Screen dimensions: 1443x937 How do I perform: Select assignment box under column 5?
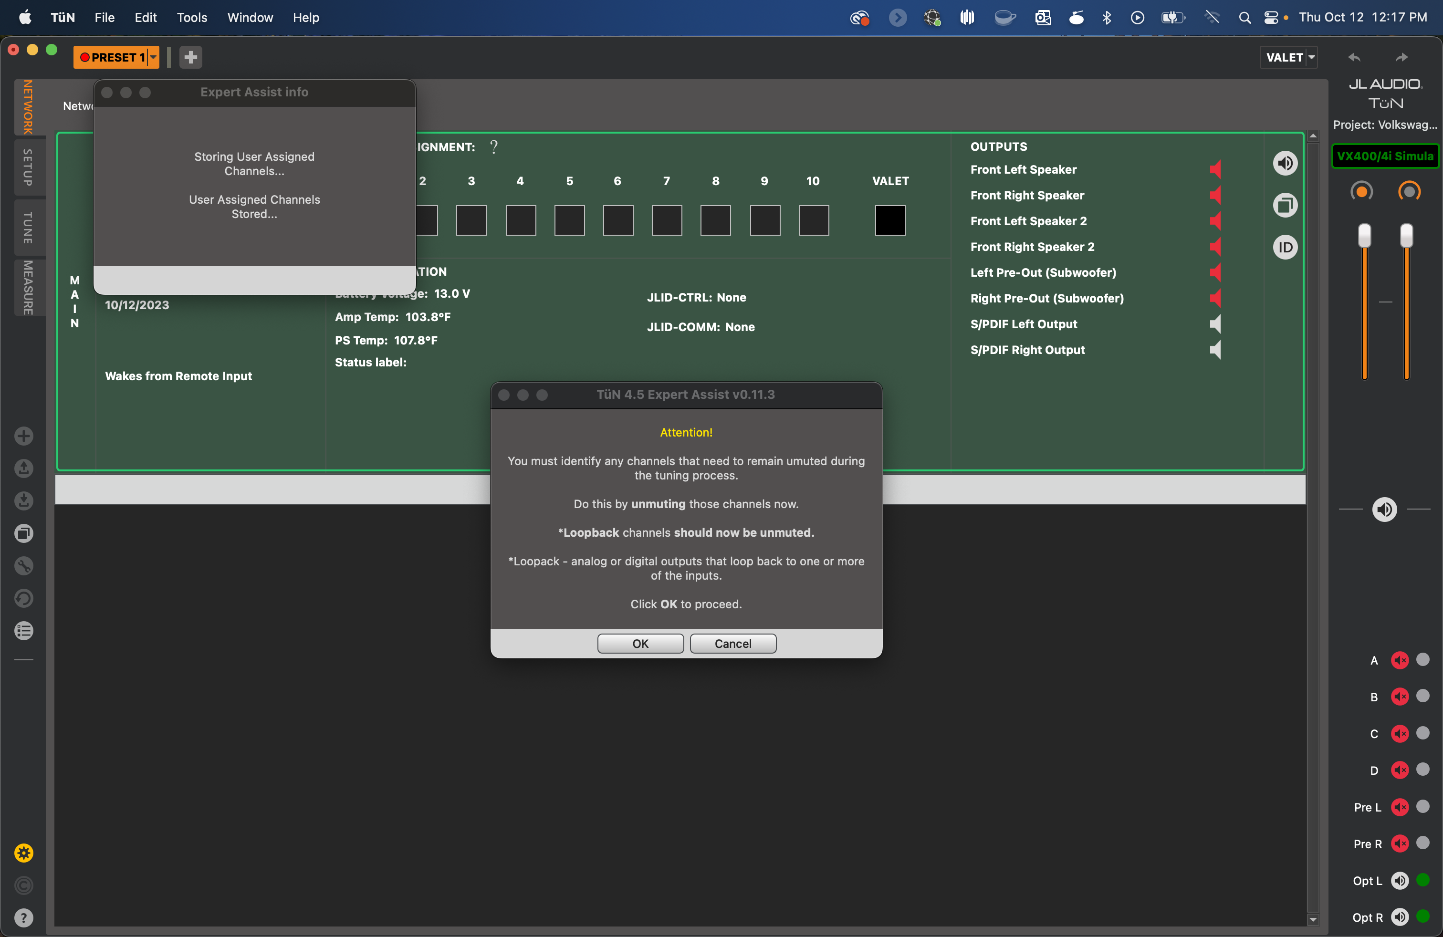coord(569,220)
